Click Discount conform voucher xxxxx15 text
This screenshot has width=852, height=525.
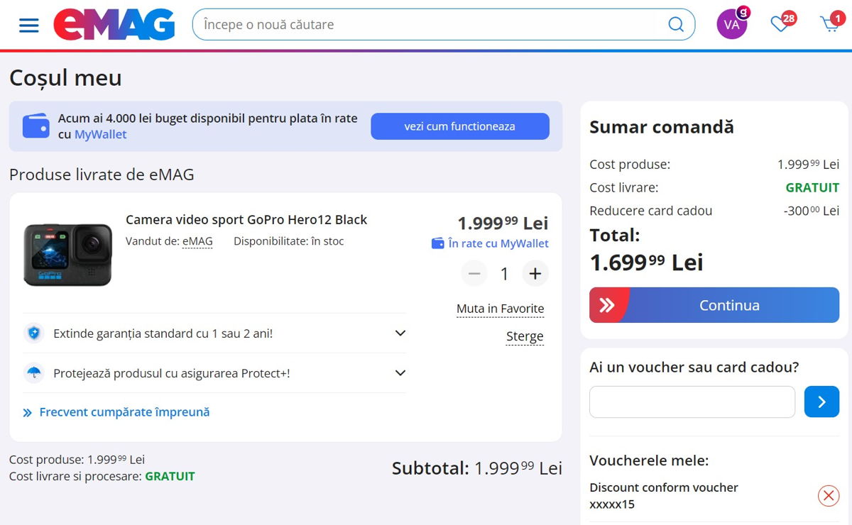pyautogui.click(x=664, y=496)
